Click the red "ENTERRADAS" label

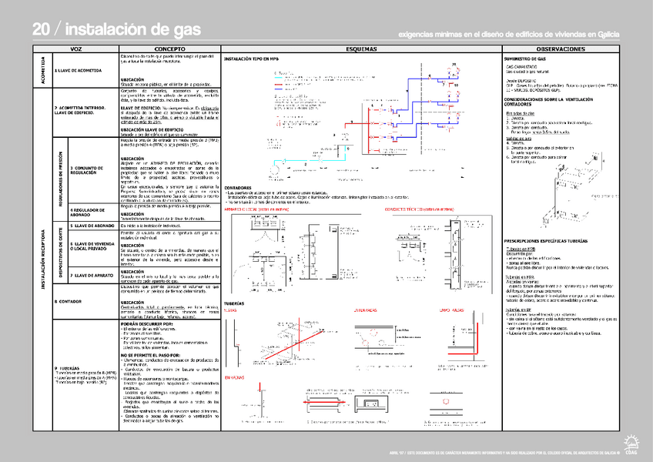tap(365, 310)
